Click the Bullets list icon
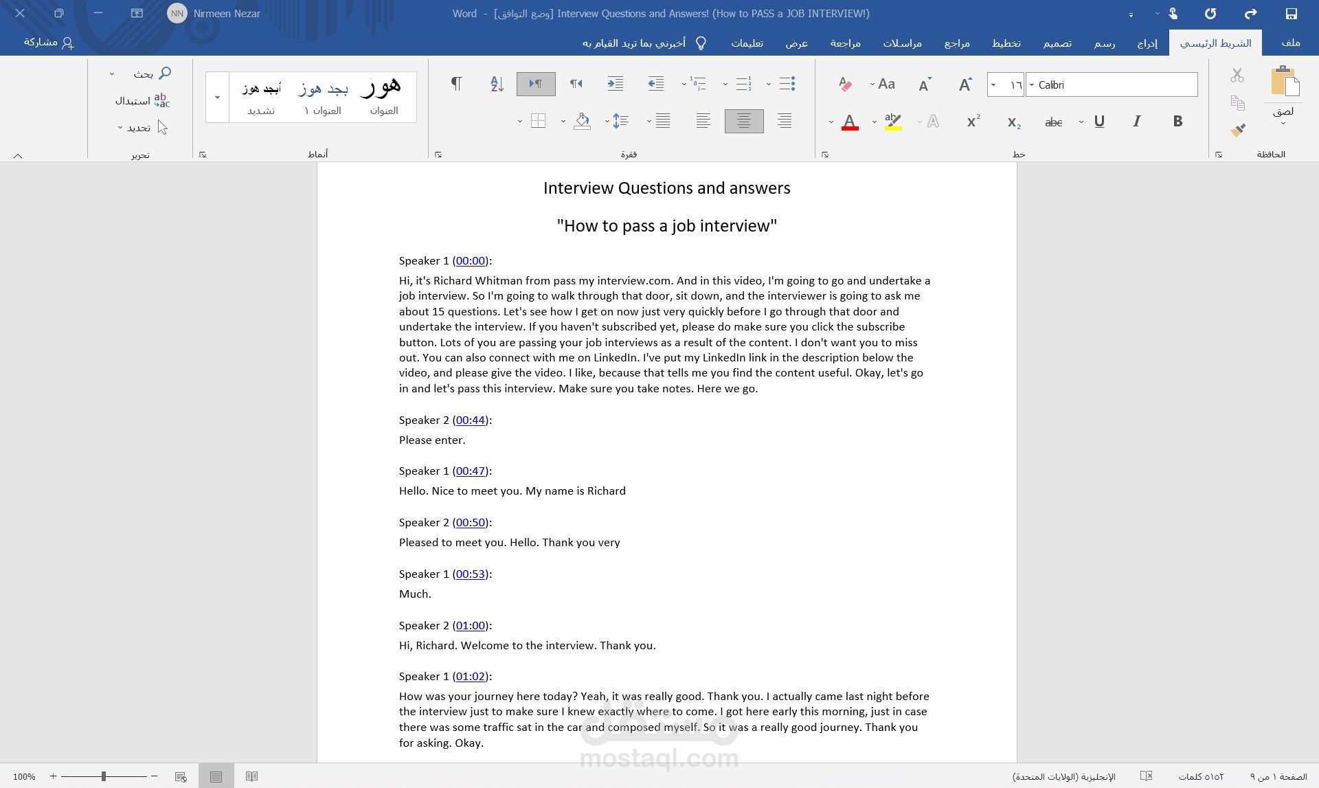The width and height of the screenshot is (1319, 788). pyautogui.click(x=787, y=84)
